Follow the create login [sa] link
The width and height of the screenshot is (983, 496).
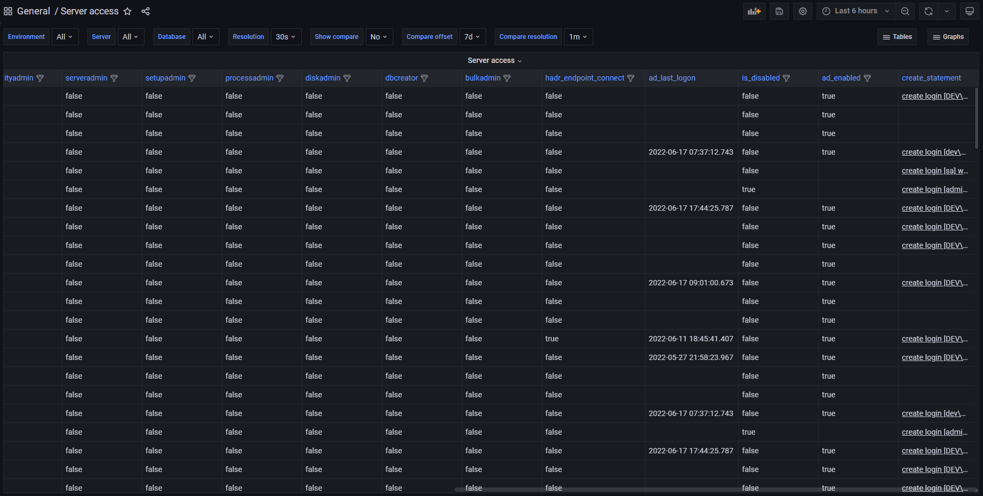pyautogui.click(x=935, y=171)
